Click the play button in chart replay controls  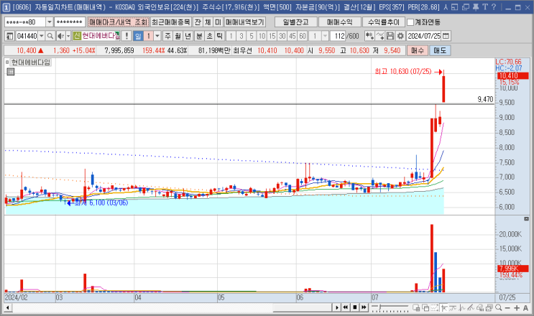[x=337, y=307]
